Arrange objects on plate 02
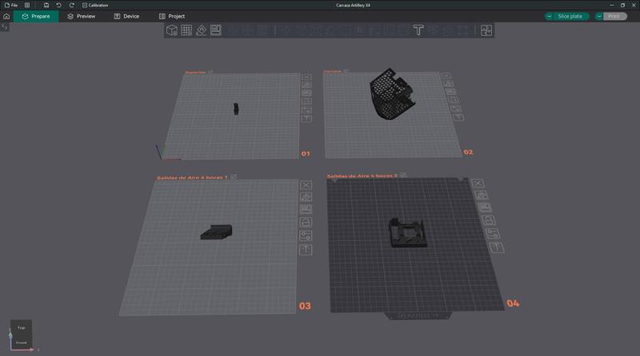The width and height of the screenshot is (640, 356). 451,92
